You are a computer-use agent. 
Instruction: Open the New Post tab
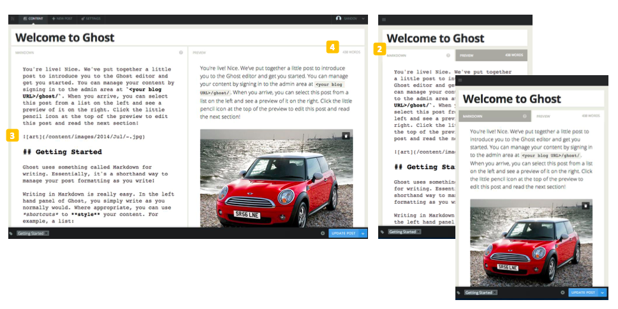click(62, 18)
